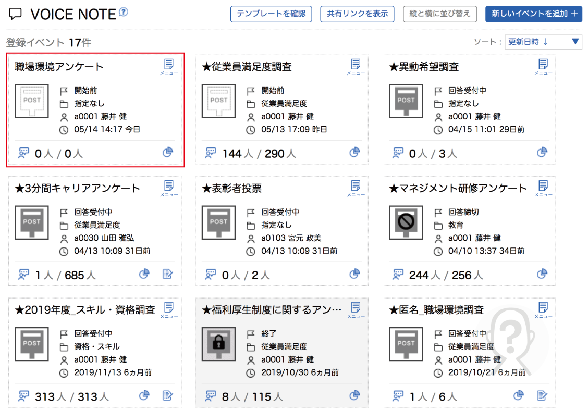Open the ★2019年度_スキル・資格調査 event title

[x=85, y=310]
